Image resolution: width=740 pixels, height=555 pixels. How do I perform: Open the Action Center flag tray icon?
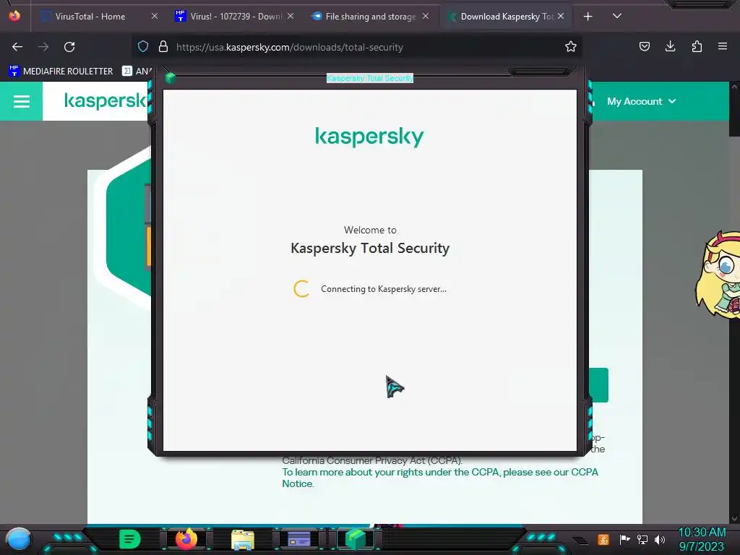tap(625, 539)
